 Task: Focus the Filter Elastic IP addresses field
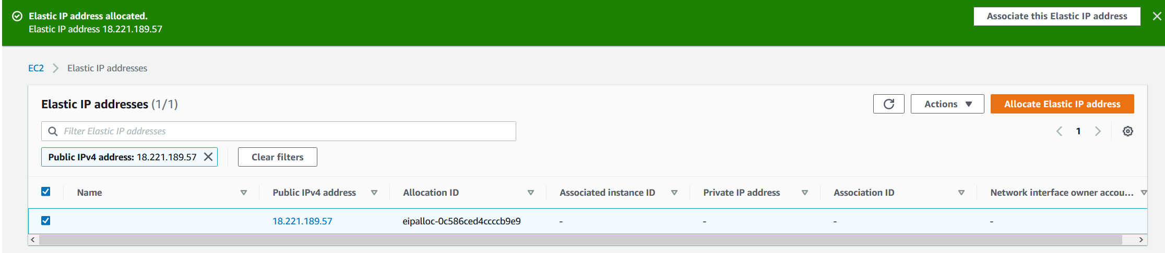287,131
